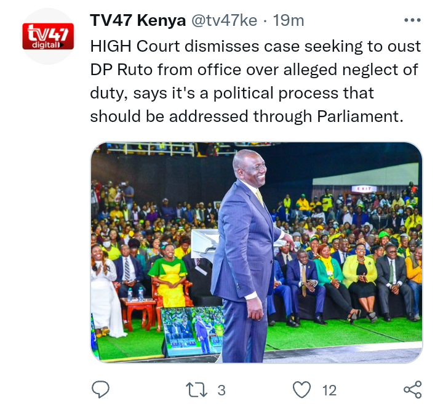Open the photo on the smiling man's face
The width and height of the screenshot is (443, 404).
252,168
